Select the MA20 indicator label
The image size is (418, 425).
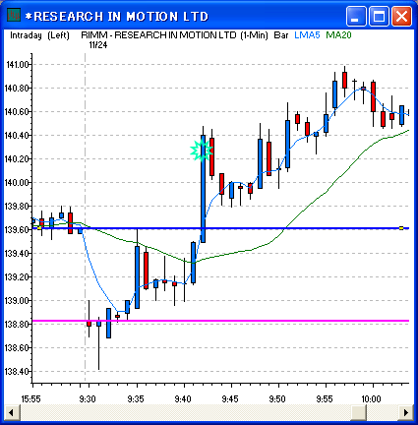[x=338, y=35]
